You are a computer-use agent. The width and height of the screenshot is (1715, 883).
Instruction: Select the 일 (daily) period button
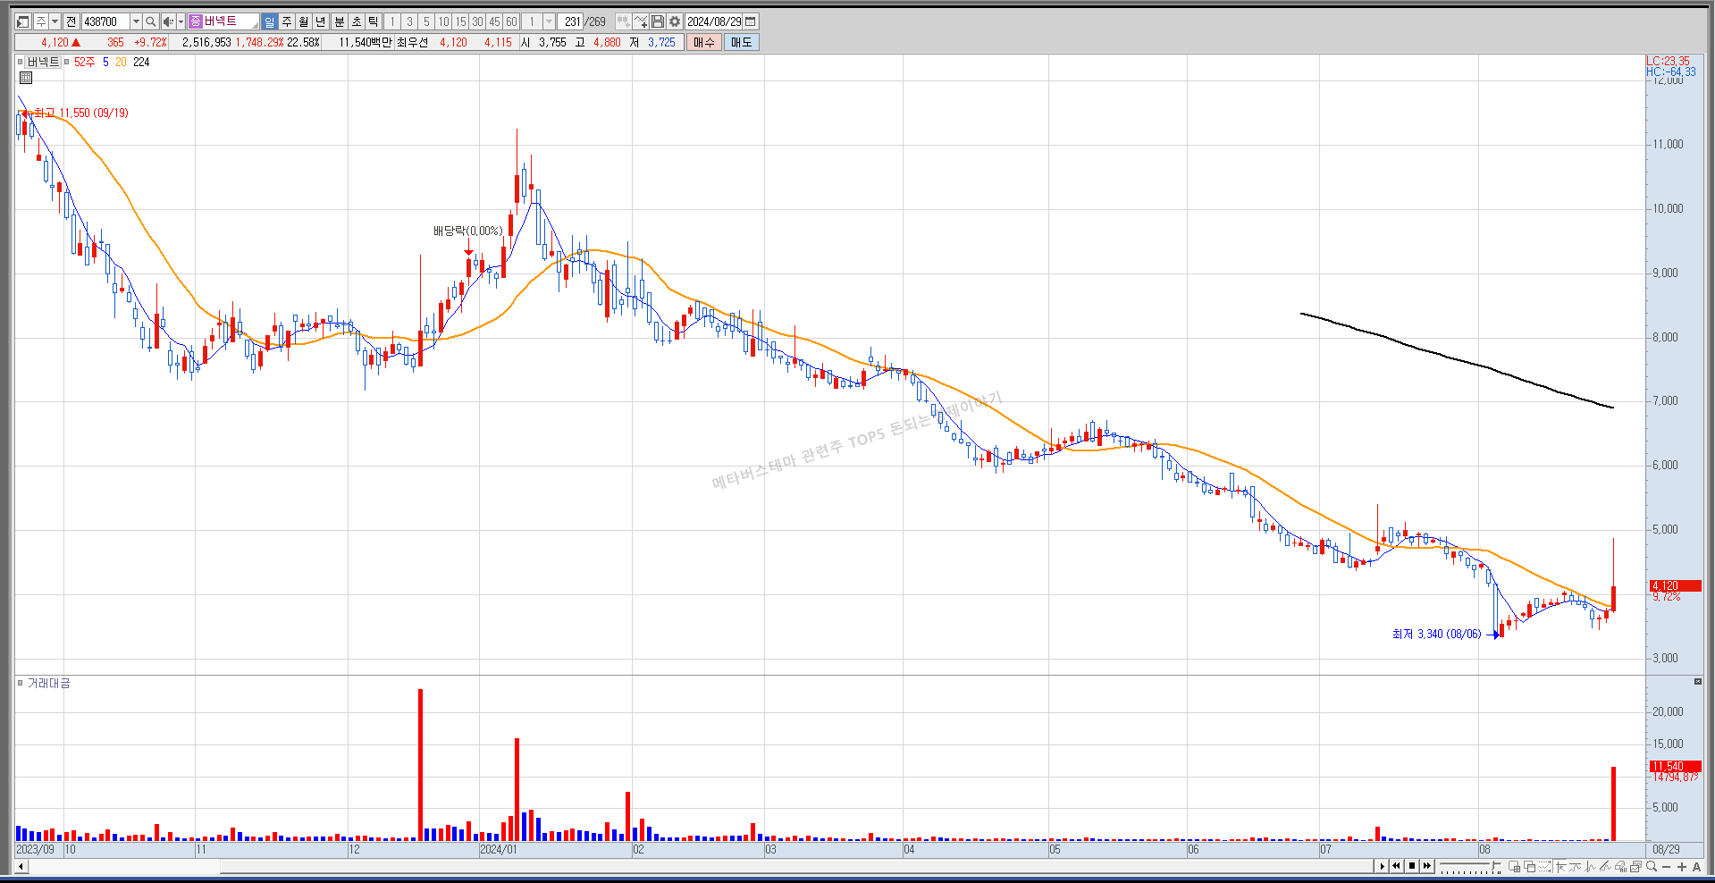pyautogui.click(x=270, y=21)
